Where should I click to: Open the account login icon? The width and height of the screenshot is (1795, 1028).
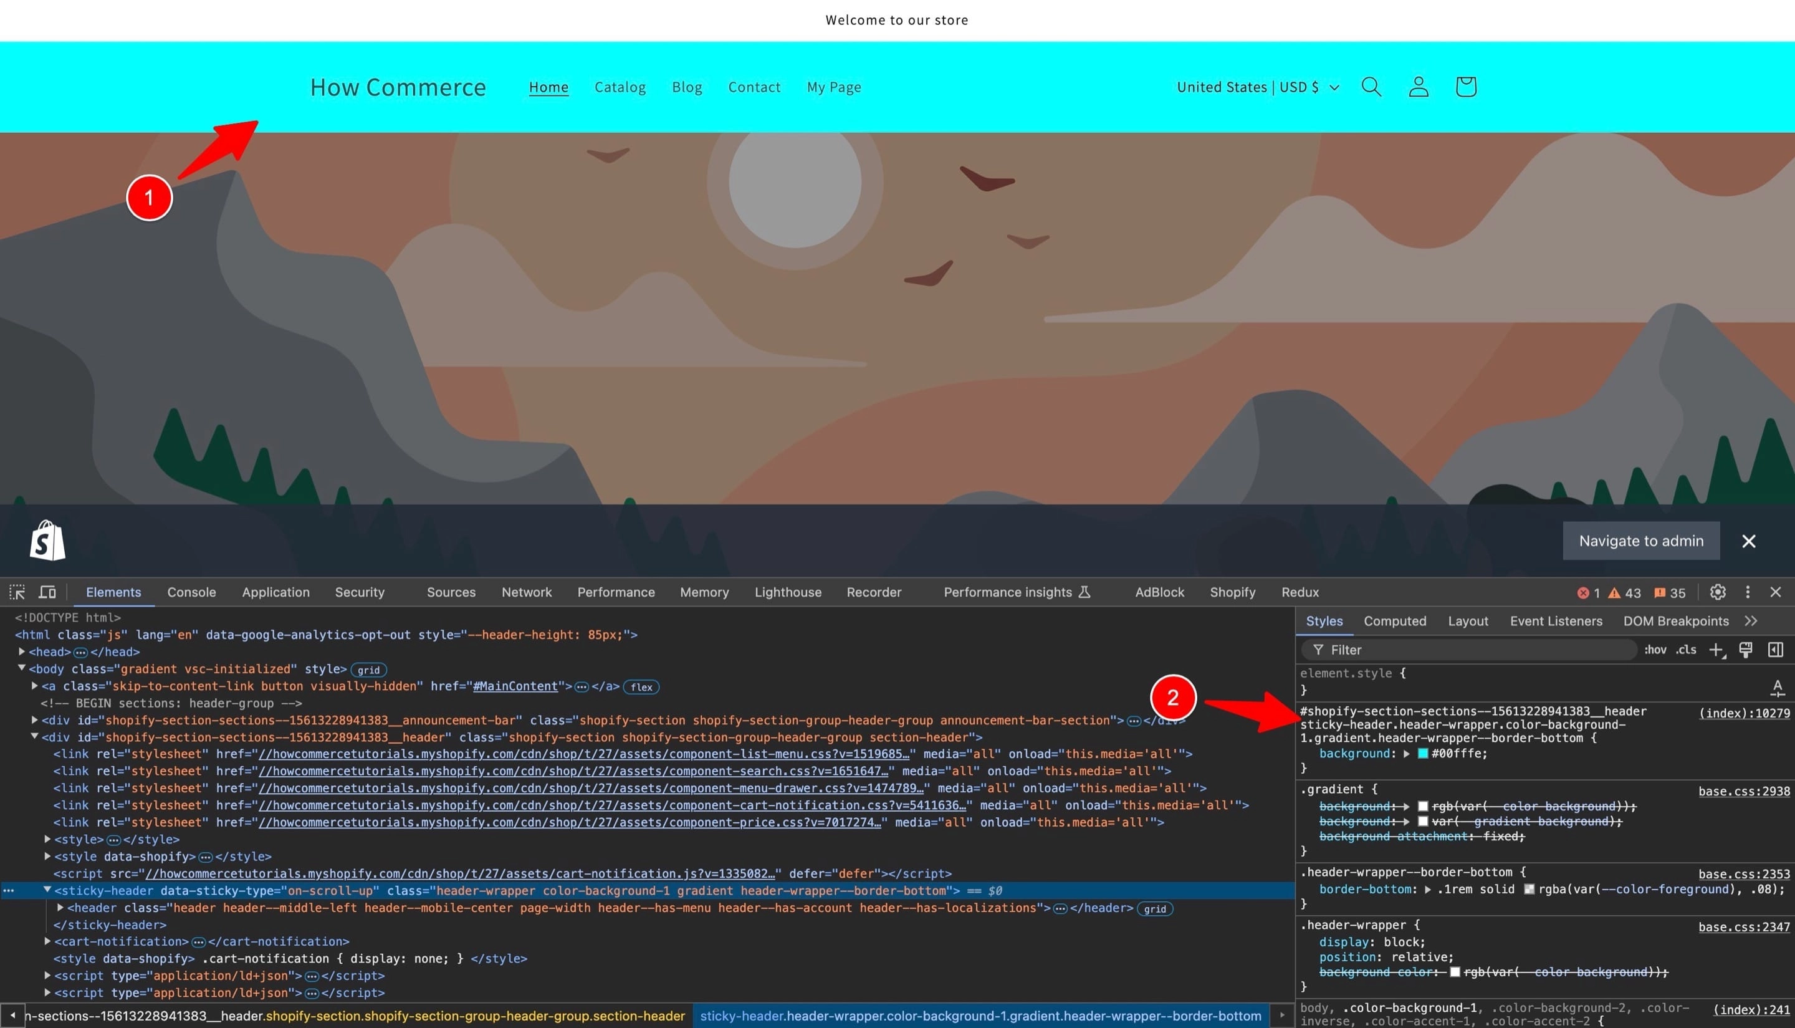1418,87
